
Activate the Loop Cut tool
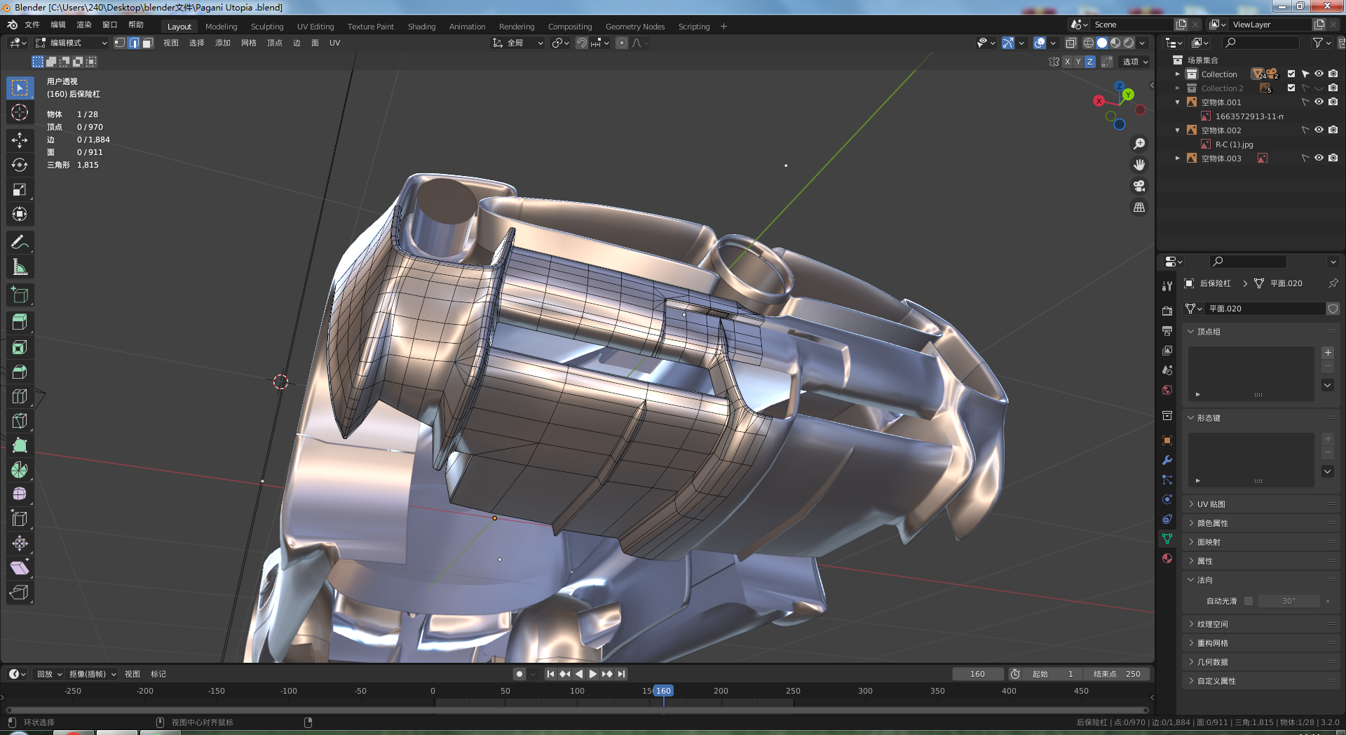tap(20, 396)
